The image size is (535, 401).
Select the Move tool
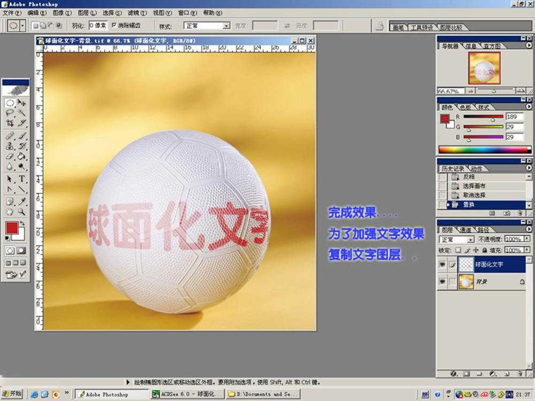21,103
